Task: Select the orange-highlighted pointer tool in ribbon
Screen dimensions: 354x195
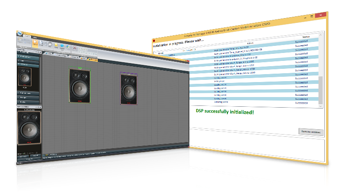Action: pyautogui.click(x=35, y=44)
